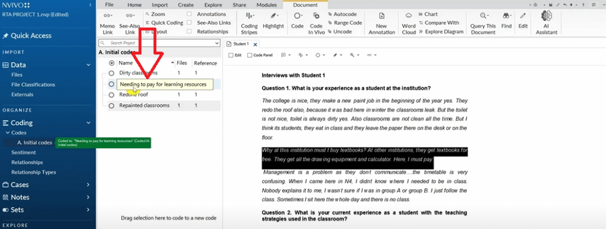
Task: Click the Code ribbon button
Action: tap(297, 21)
